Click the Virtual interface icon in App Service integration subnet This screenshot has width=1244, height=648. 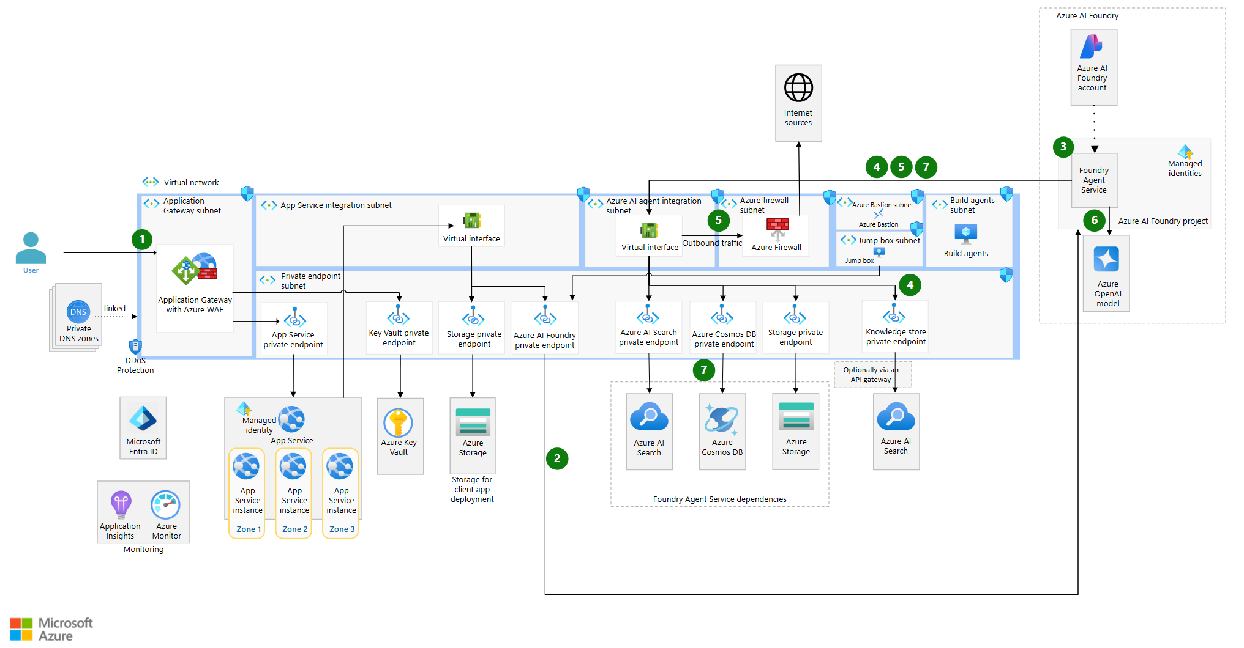pos(471,220)
